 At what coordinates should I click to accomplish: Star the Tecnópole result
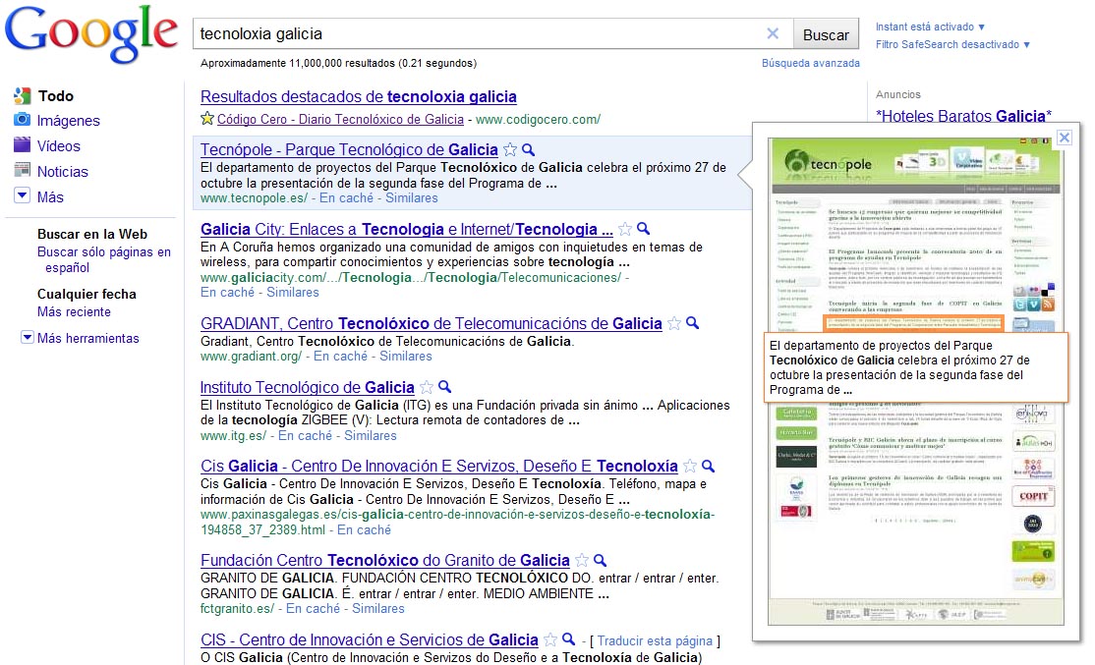coord(510,149)
